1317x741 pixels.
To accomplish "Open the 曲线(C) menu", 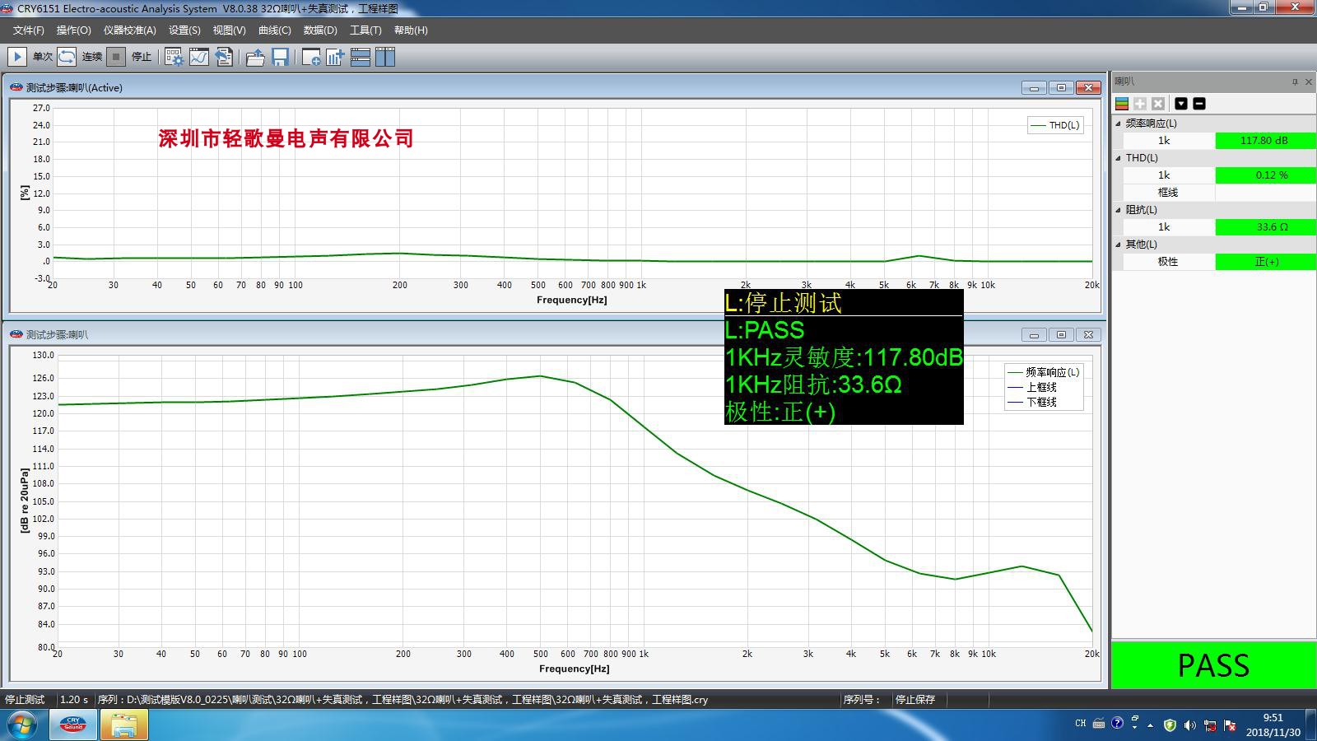I will (x=274, y=30).
